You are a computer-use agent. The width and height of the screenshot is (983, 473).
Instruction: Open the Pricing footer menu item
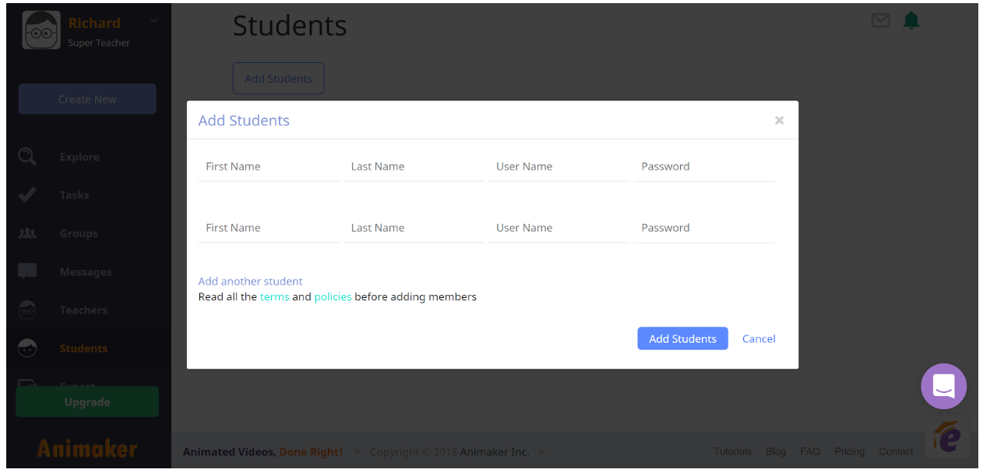[849, 451]
